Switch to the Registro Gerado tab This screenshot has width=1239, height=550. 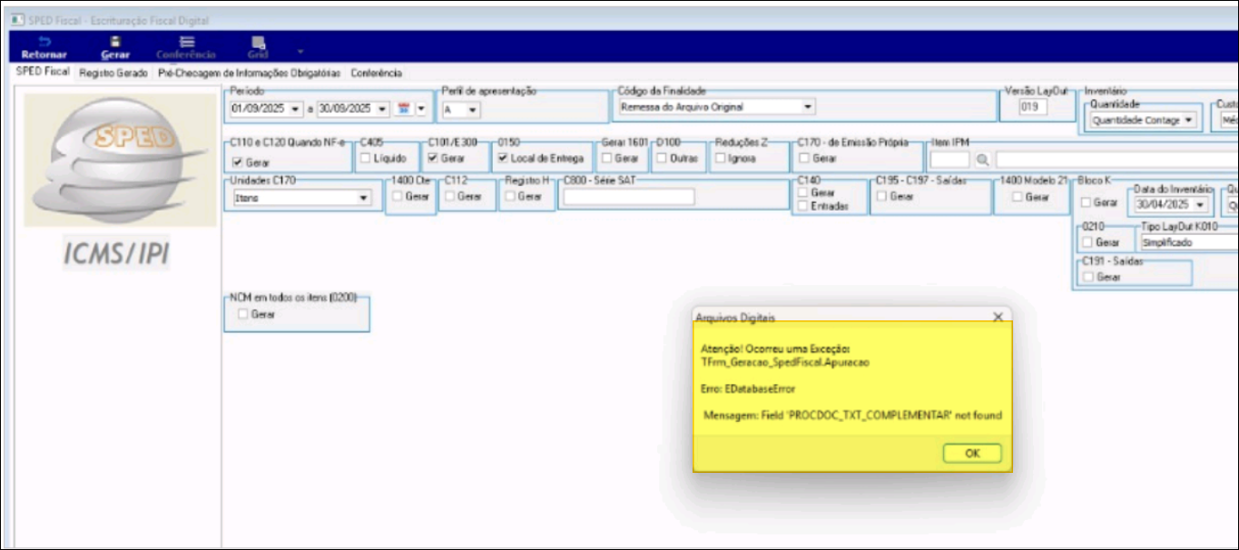113,74
